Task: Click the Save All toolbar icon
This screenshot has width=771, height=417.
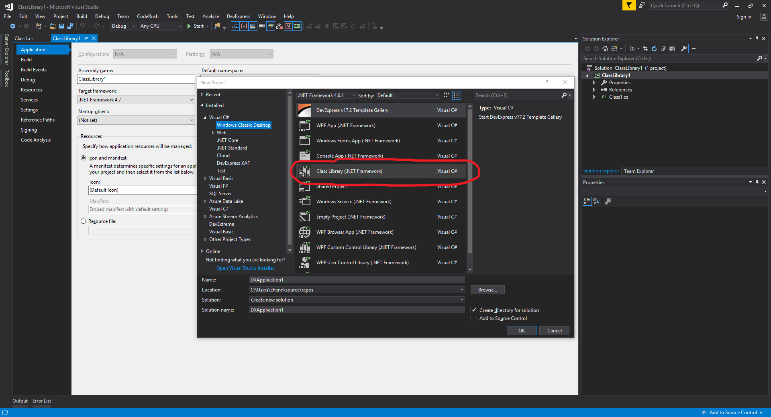Action: pyautogui.click(x=70, y=26)
